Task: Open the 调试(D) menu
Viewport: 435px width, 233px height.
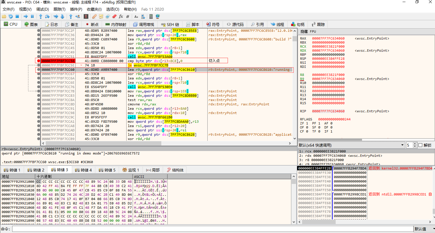Action: 43,9
